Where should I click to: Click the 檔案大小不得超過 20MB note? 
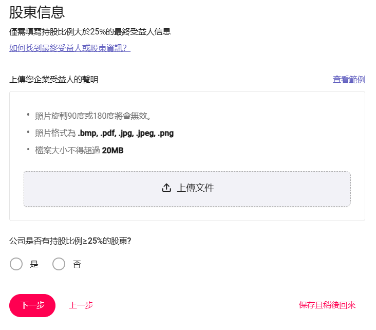(x=79, y=151)
